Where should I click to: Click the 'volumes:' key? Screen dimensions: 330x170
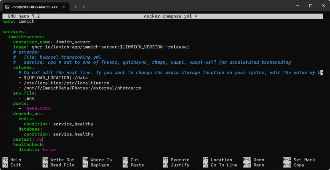click(24, 67)
